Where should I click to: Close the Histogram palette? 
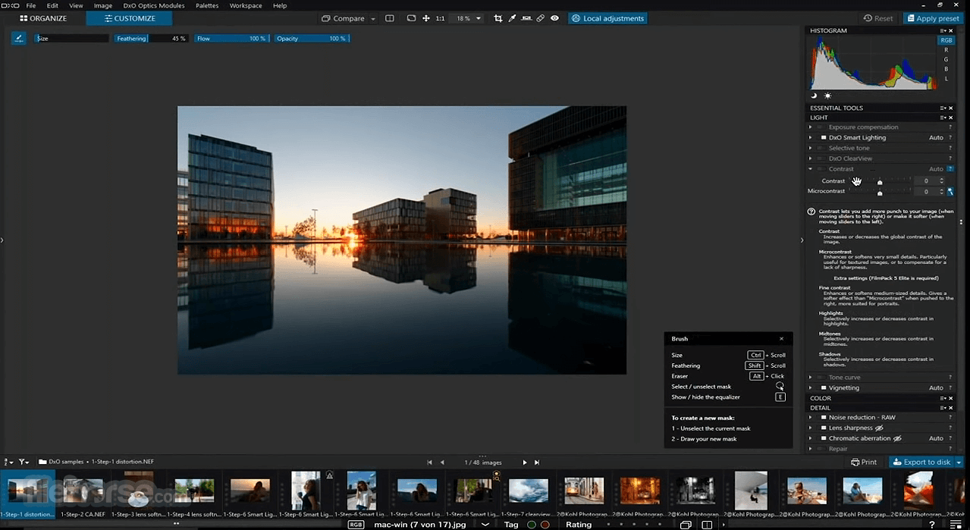point(951,30)
